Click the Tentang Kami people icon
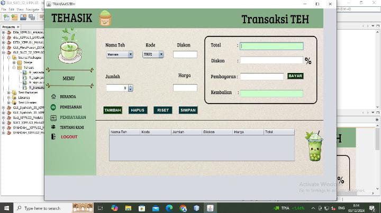This screenshot has width=381, height=213. coord(53,127)
